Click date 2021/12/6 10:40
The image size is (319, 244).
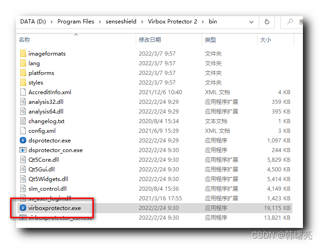[160, 92]
